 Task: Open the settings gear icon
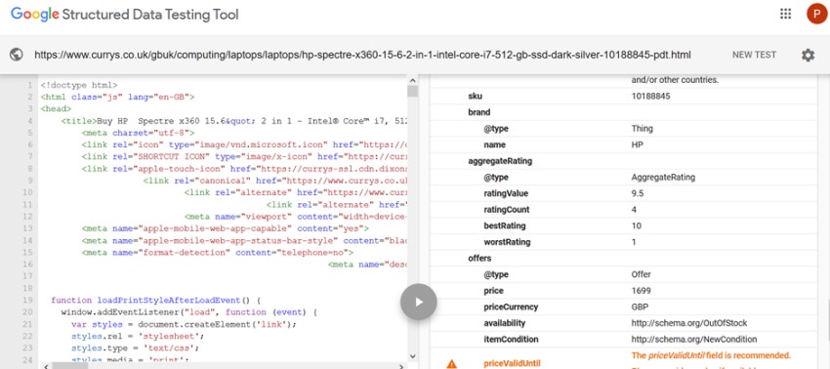pos(808,55)
